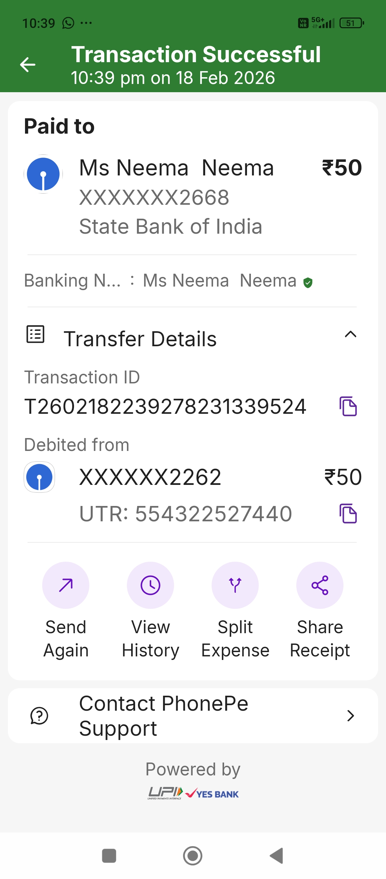Tap the debited account bank logo

pos(39,477)
